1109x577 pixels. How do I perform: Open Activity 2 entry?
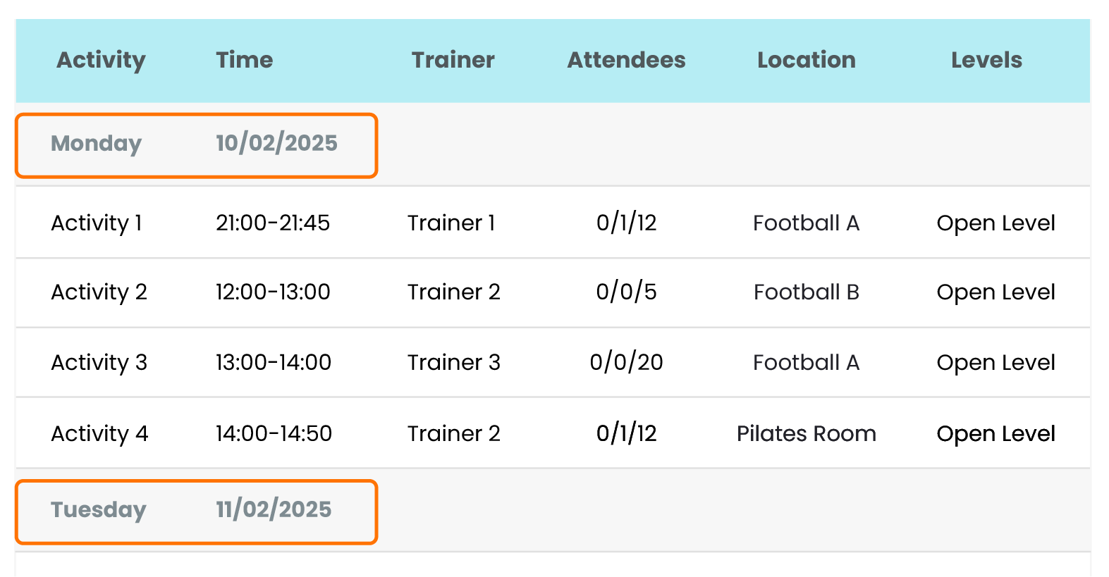[99, 292]
